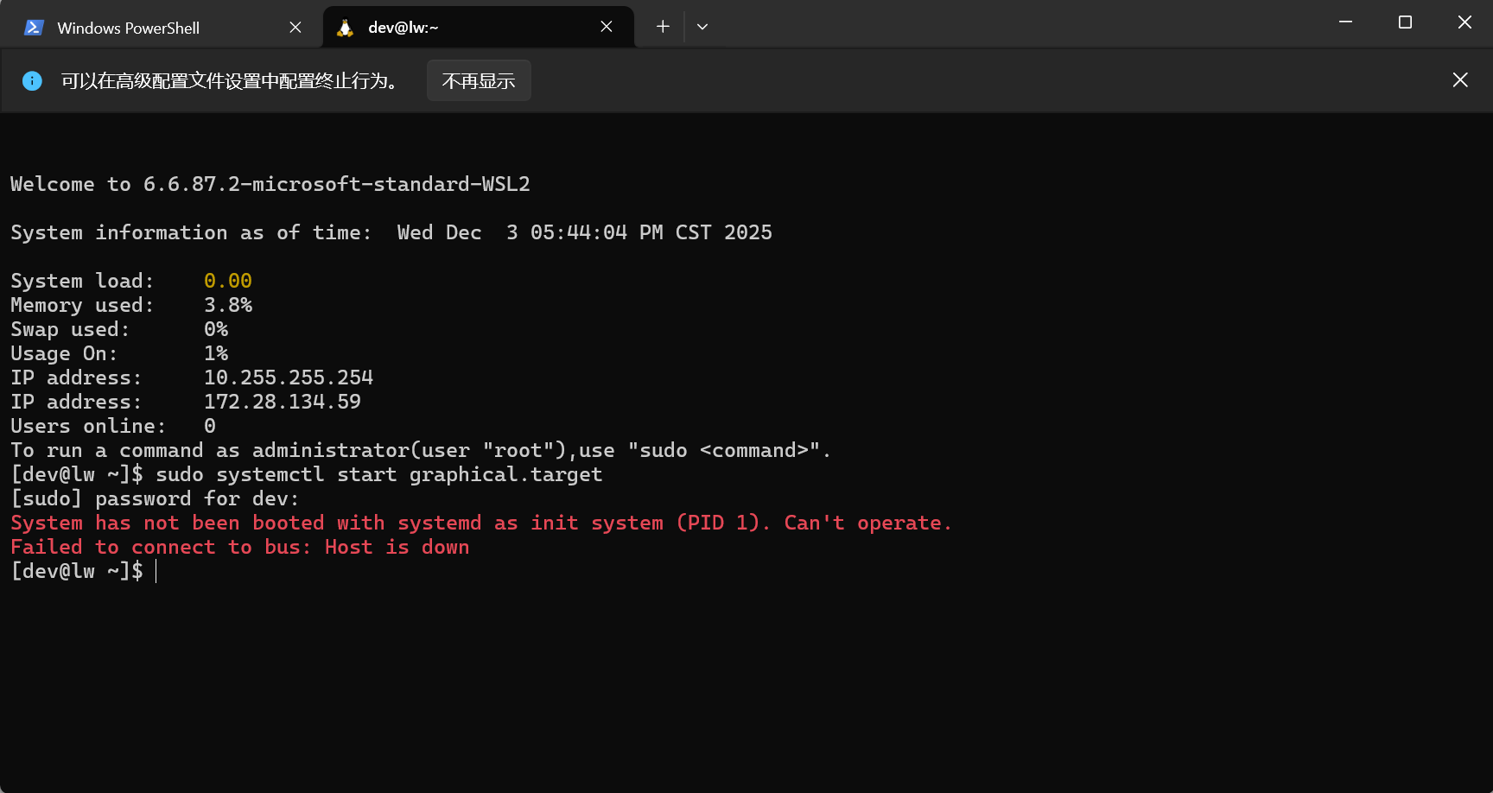Click the blue info icon in notification bar
This screenshot has height=793, width=1493.
pos(32,81)
